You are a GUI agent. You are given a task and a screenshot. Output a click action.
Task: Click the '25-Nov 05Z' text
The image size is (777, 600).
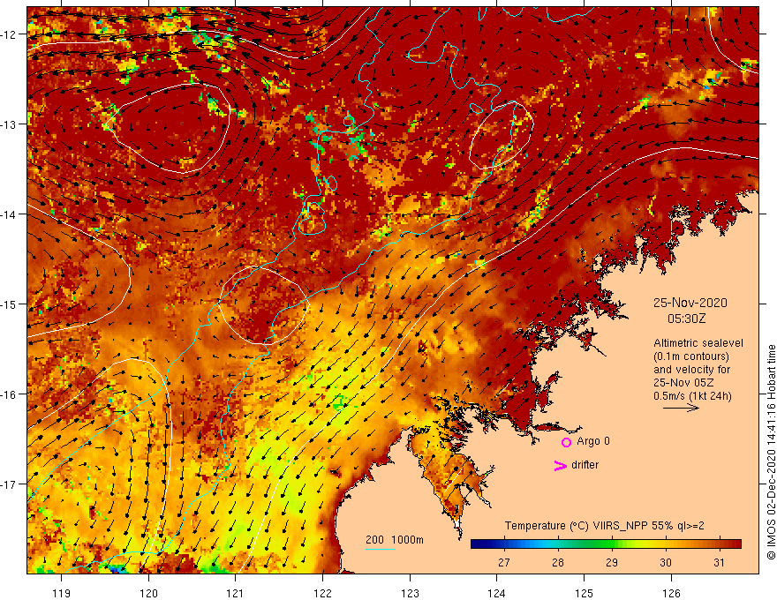683,383
